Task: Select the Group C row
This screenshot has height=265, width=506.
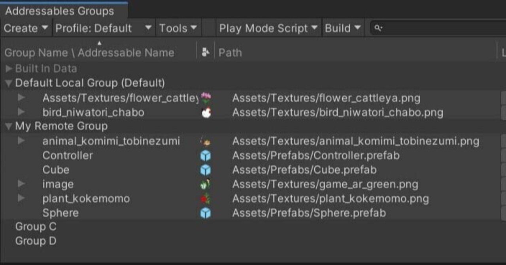Action: [36, 227]
